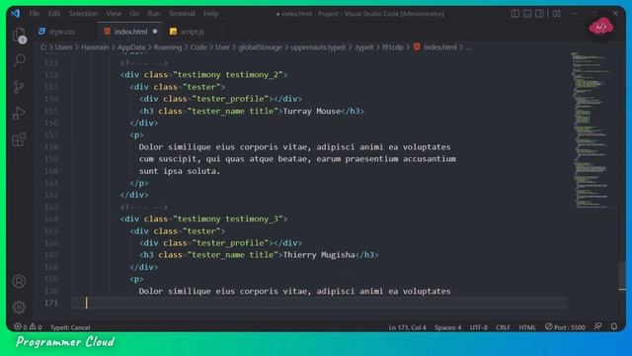The width and height of the screenshot is (632, 356).
Task: Open the Accounts menu icon
Action: tap(19, 281)
